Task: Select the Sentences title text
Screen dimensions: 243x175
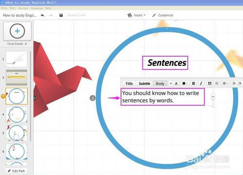Action: click(x=167, y=63)
